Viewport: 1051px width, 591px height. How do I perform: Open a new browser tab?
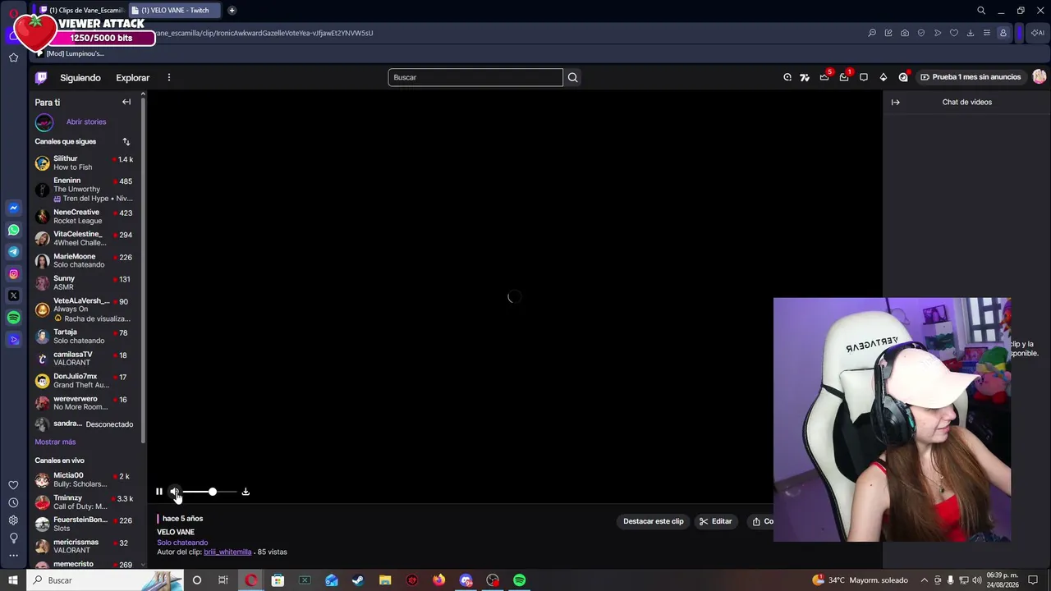coord(232,10)
